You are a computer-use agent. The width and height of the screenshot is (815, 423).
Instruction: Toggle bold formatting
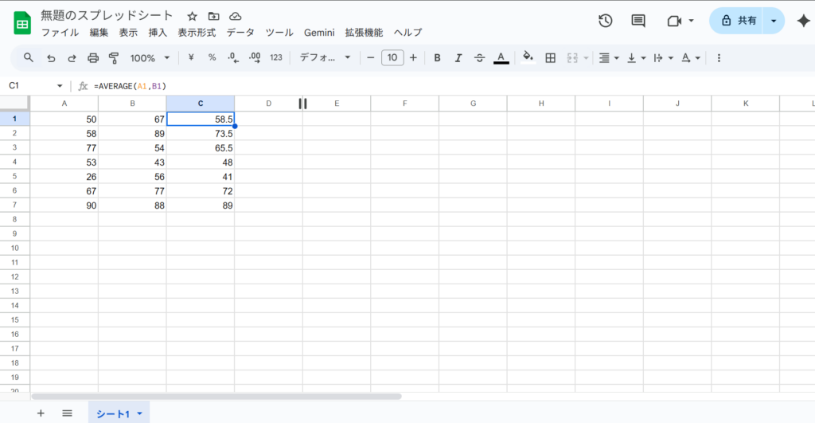pyautogui.click(x=437, y=58)
